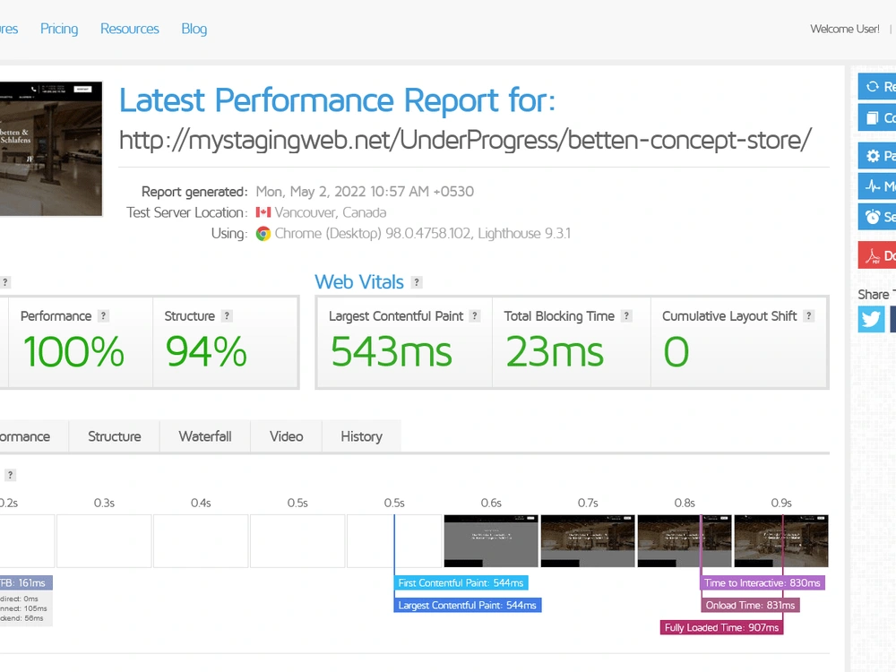896x672 pixels.
Task: Open Page Settings gear icon button
Action: click(877, 155)
